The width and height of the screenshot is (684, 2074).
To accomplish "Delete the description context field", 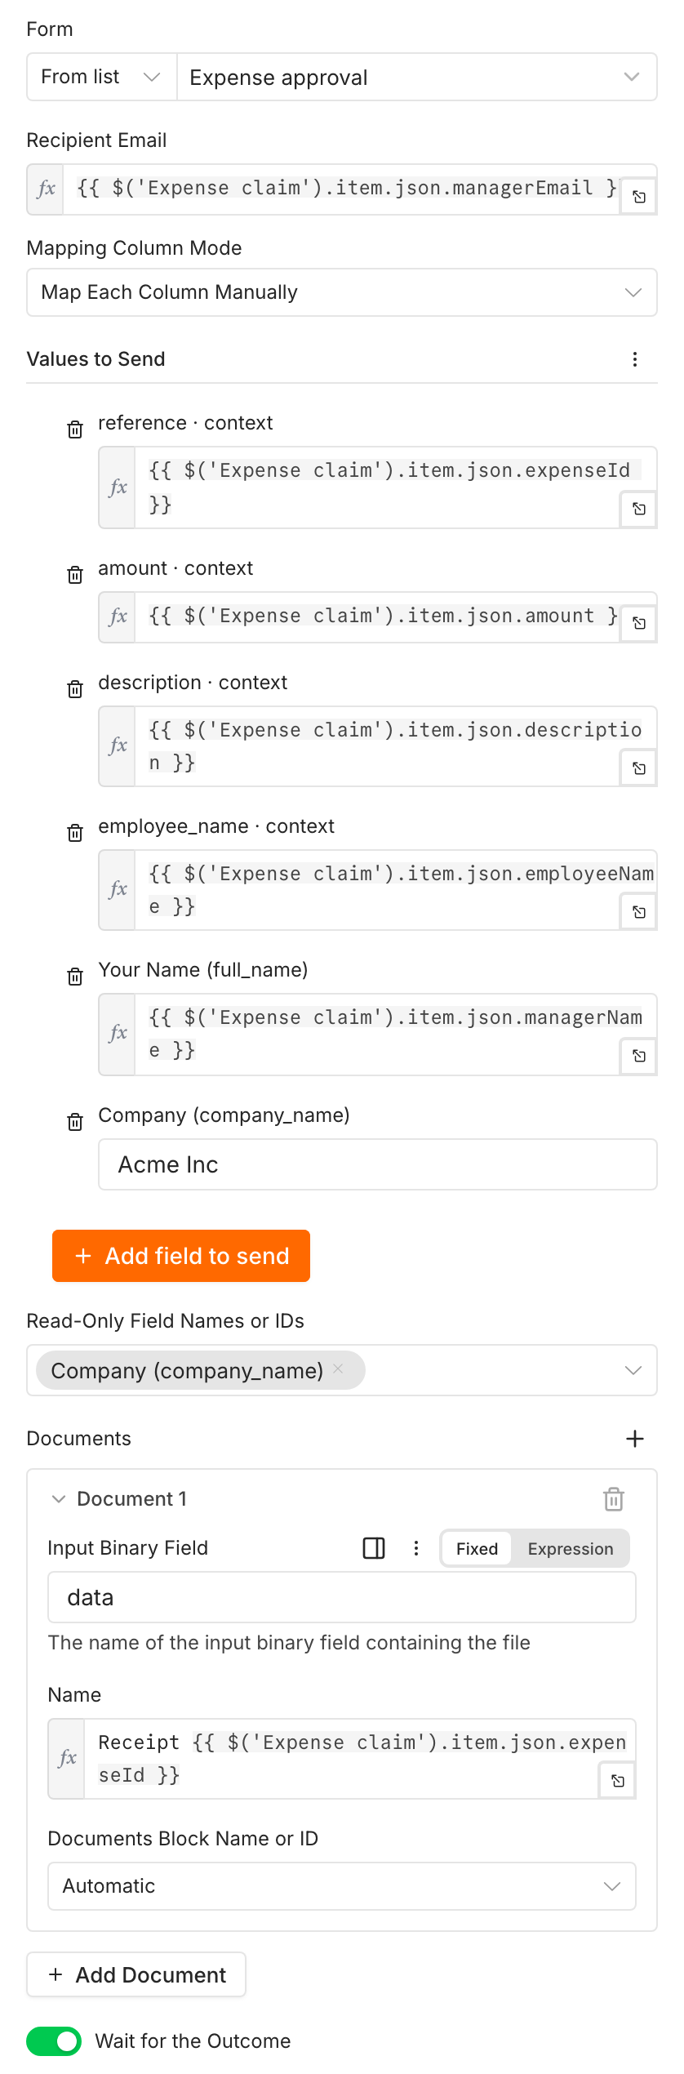I will (x=75, y=689).
